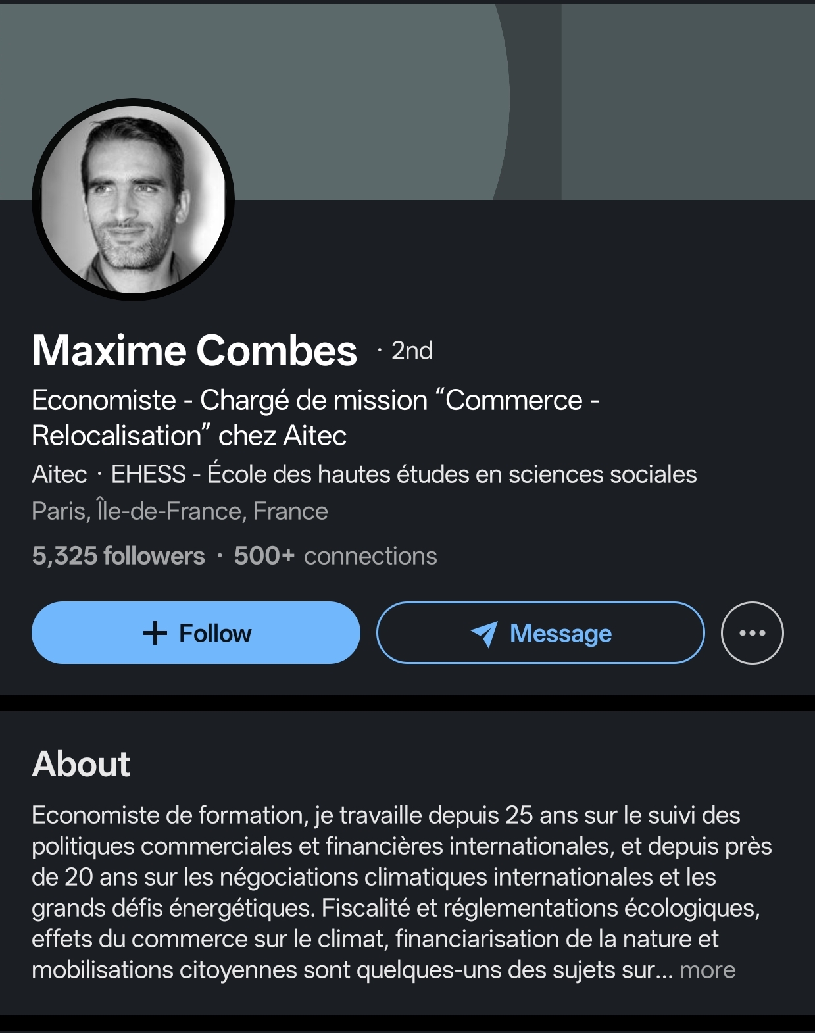The height and width of the screenshot is (1033, 815).
Task: Click the name "Maxime Combes"
Action: [x=195, y=350]
